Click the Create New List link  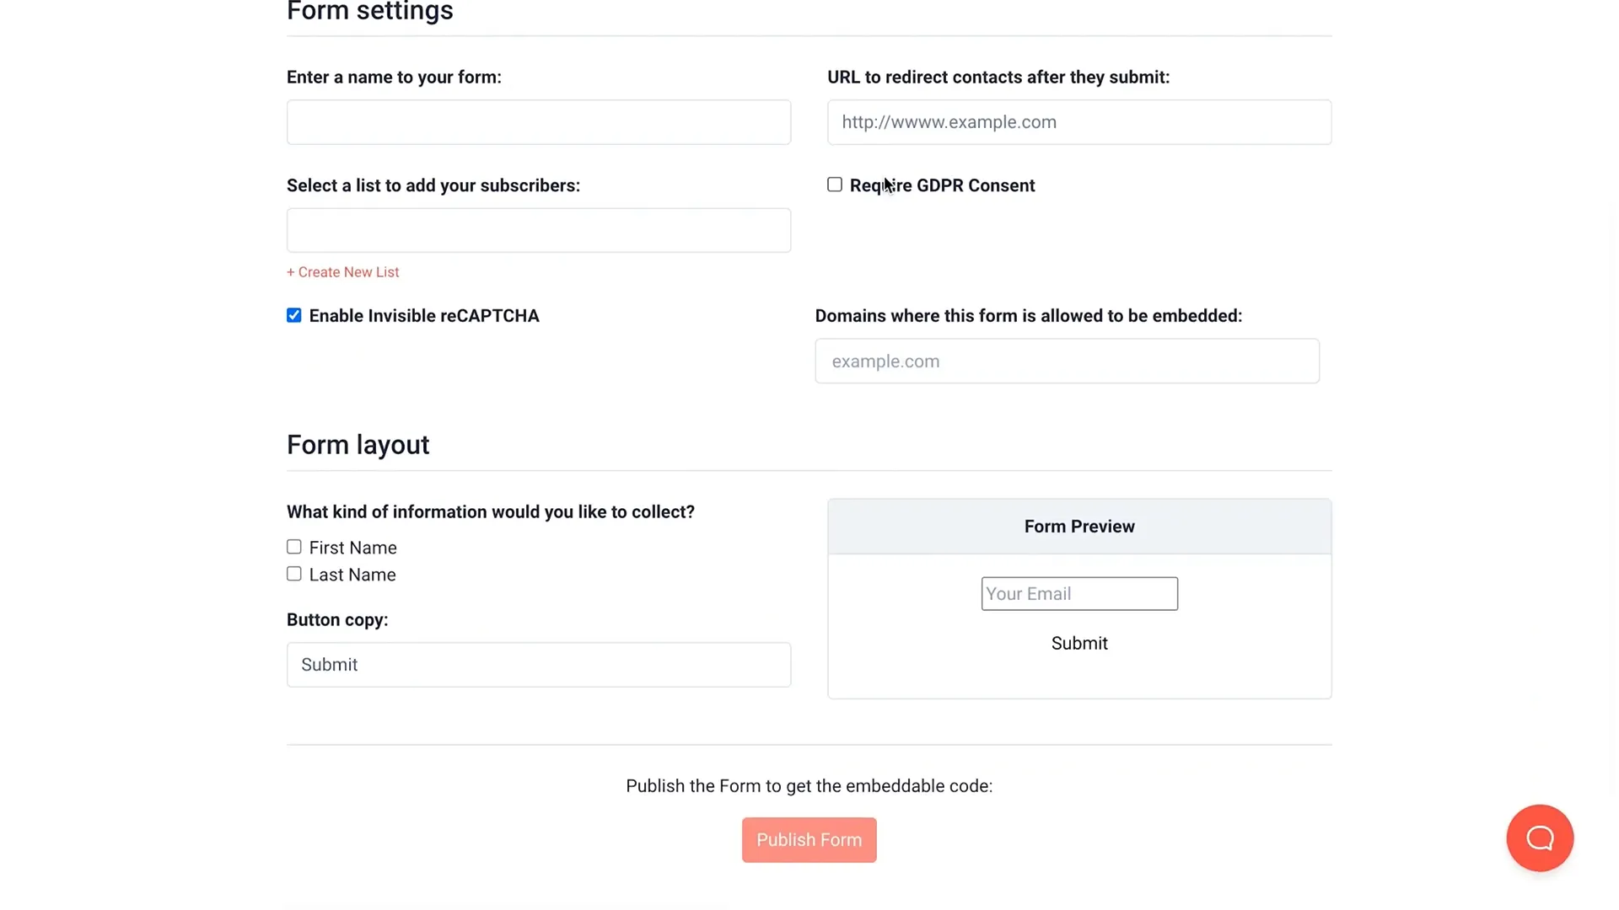[x=342, y=272]
